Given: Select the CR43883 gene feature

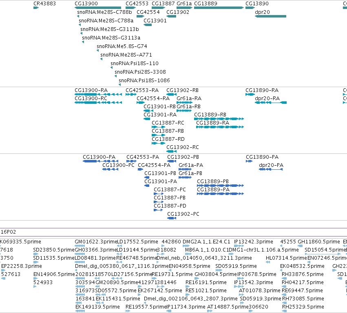Looking at the screenshot, I should (x=36, y=8).
